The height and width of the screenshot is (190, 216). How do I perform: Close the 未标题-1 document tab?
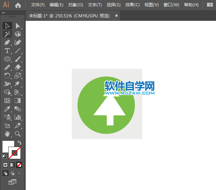tap(116, 16)
